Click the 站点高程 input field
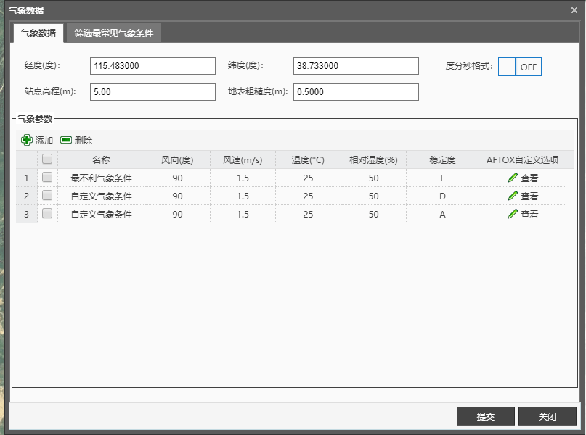The height and width of the screenshot is (435, 586). [x=152, y=92]
